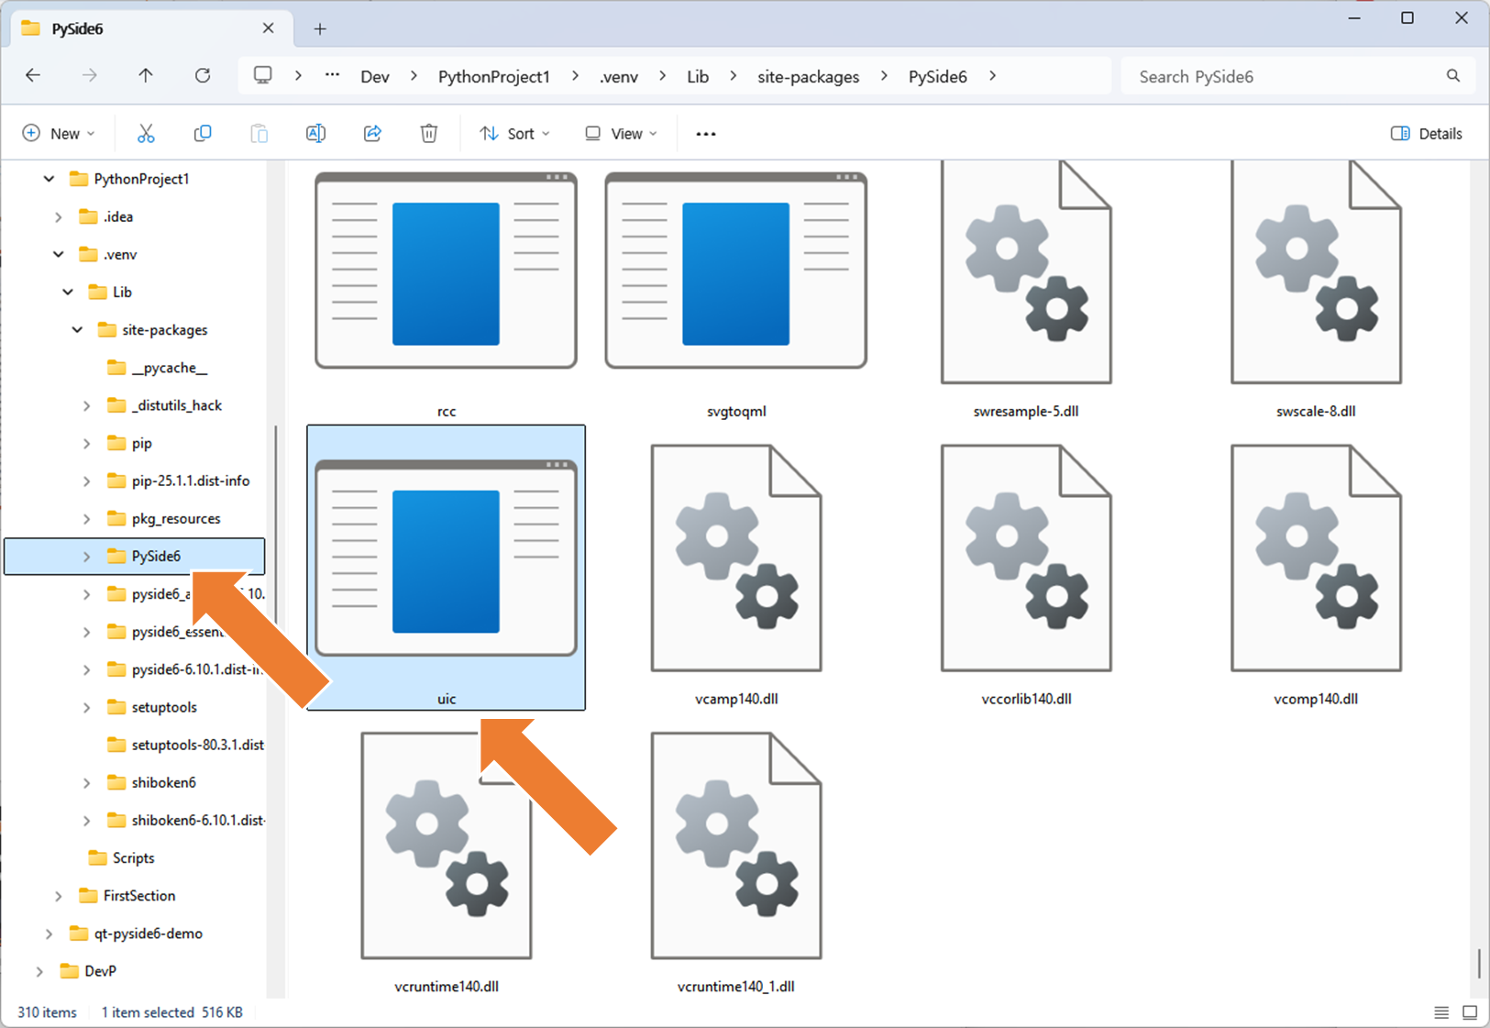Click the Delete trash icon

429,134
